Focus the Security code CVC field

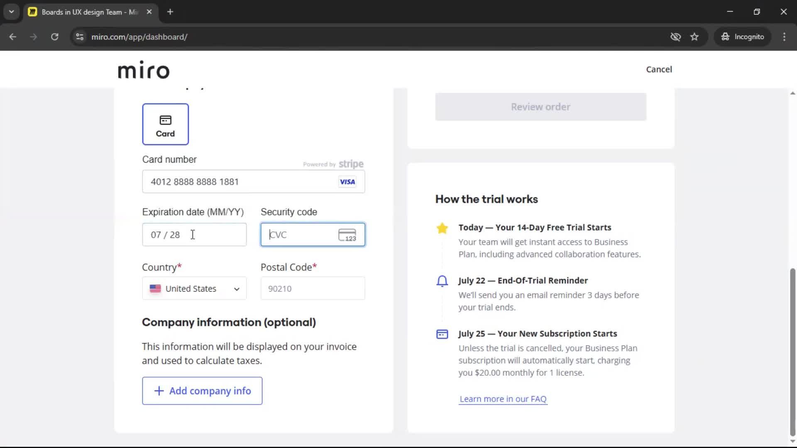pos(313,235)
